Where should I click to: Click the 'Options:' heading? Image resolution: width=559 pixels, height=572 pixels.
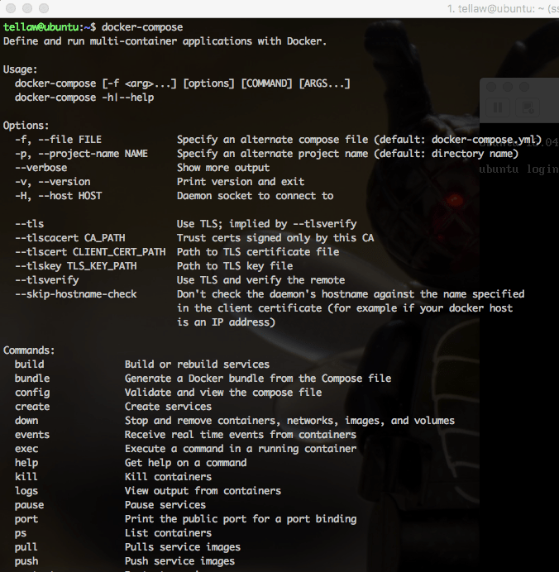pos(26,126)
